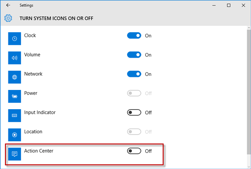
Task: Disable the Network system icon toggle
Action: tap(134, 74)
